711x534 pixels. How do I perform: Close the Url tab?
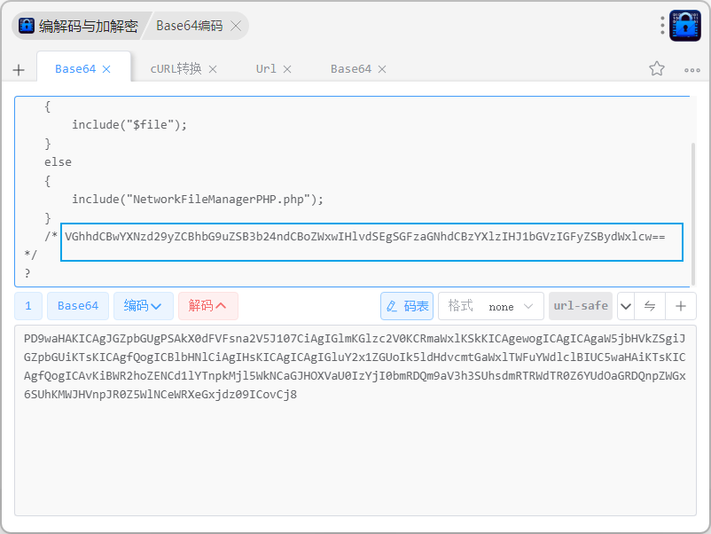click(287, 69)
